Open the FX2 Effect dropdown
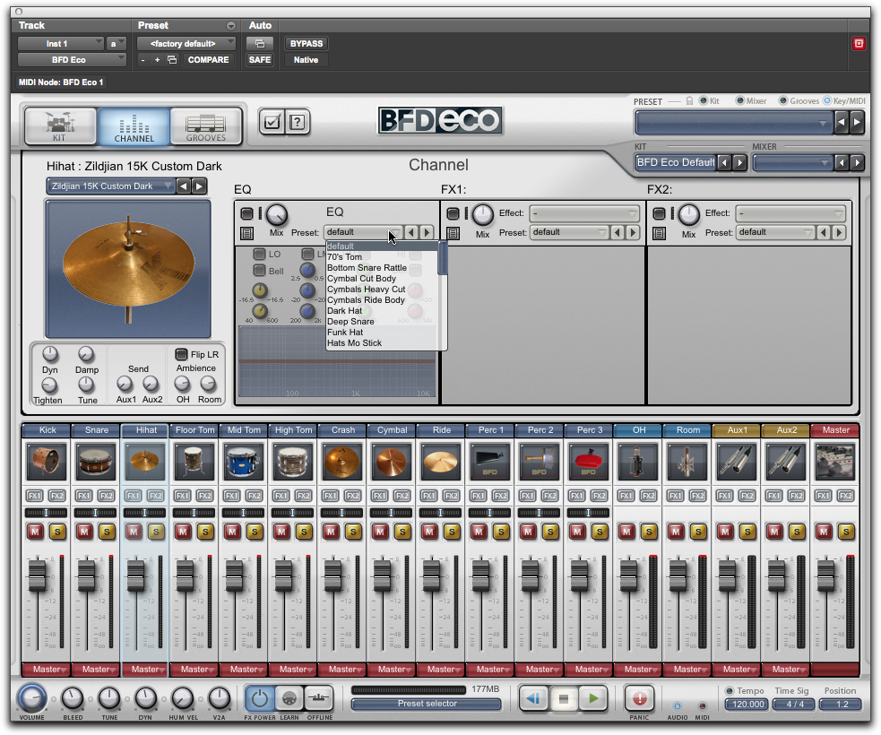881x735 pixels. [x=791, y=213]
